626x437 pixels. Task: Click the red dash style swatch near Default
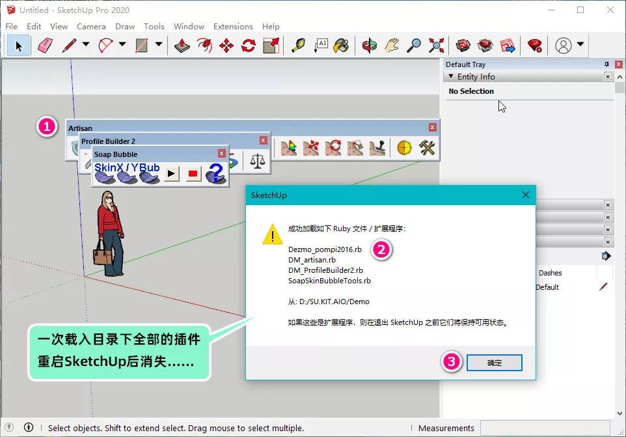pyautogui.click(x=604, y=286)
